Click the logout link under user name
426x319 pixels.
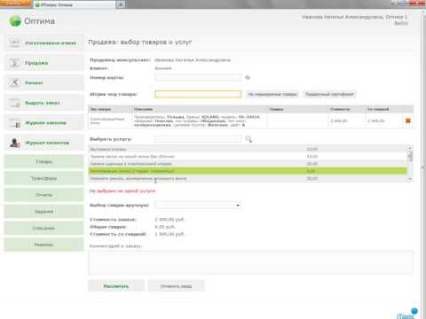coord(401,23)
